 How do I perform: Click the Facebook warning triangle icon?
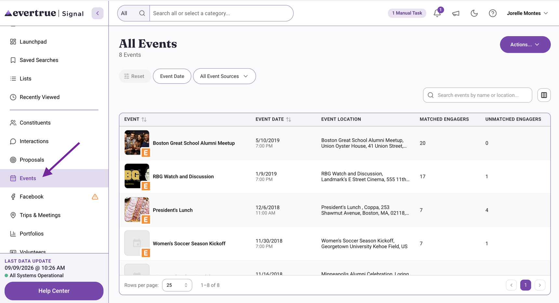(x=95, y=197)
